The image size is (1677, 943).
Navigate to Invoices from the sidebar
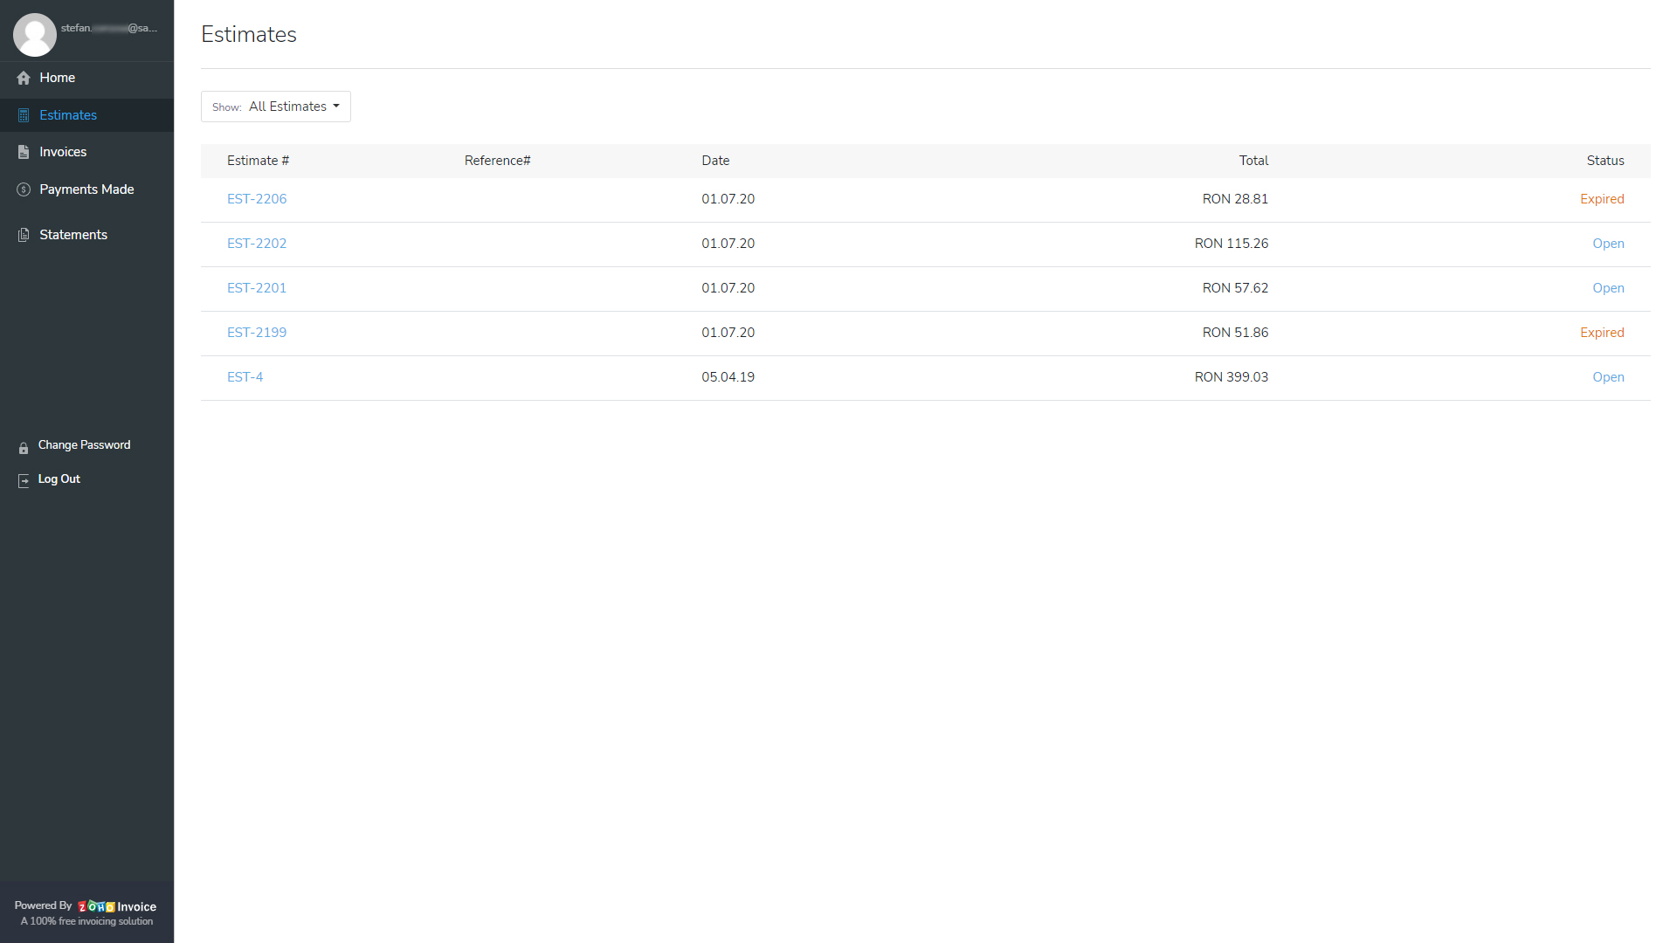[x=62, y=152]
